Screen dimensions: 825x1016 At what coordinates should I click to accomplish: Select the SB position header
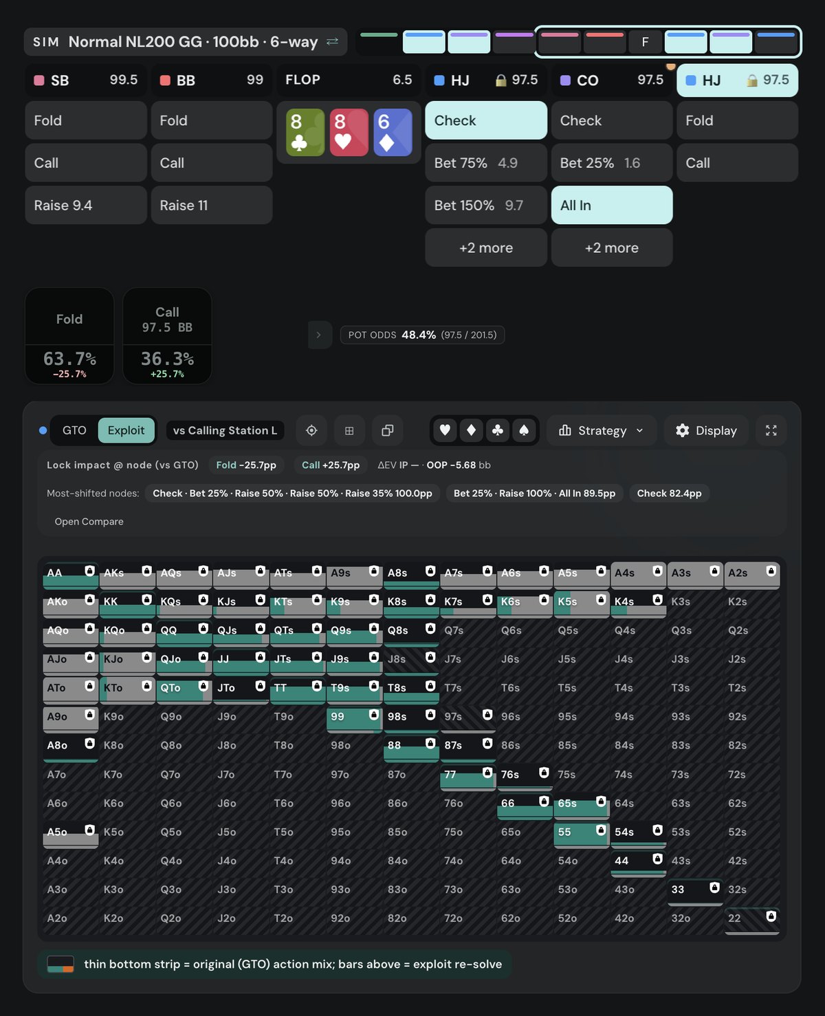tap(86, 80)
